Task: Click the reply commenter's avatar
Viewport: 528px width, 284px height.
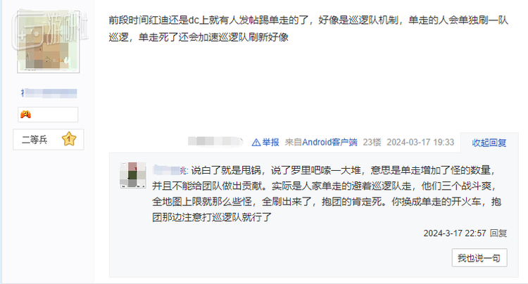Action: tap(133, 175)
